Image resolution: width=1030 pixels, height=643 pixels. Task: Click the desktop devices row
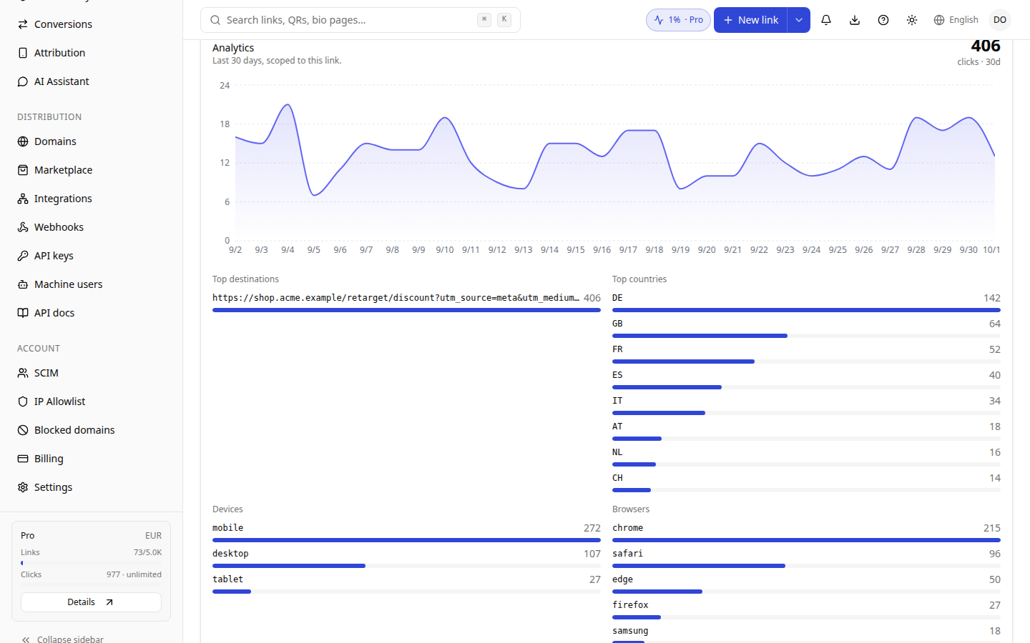[406, 559]
